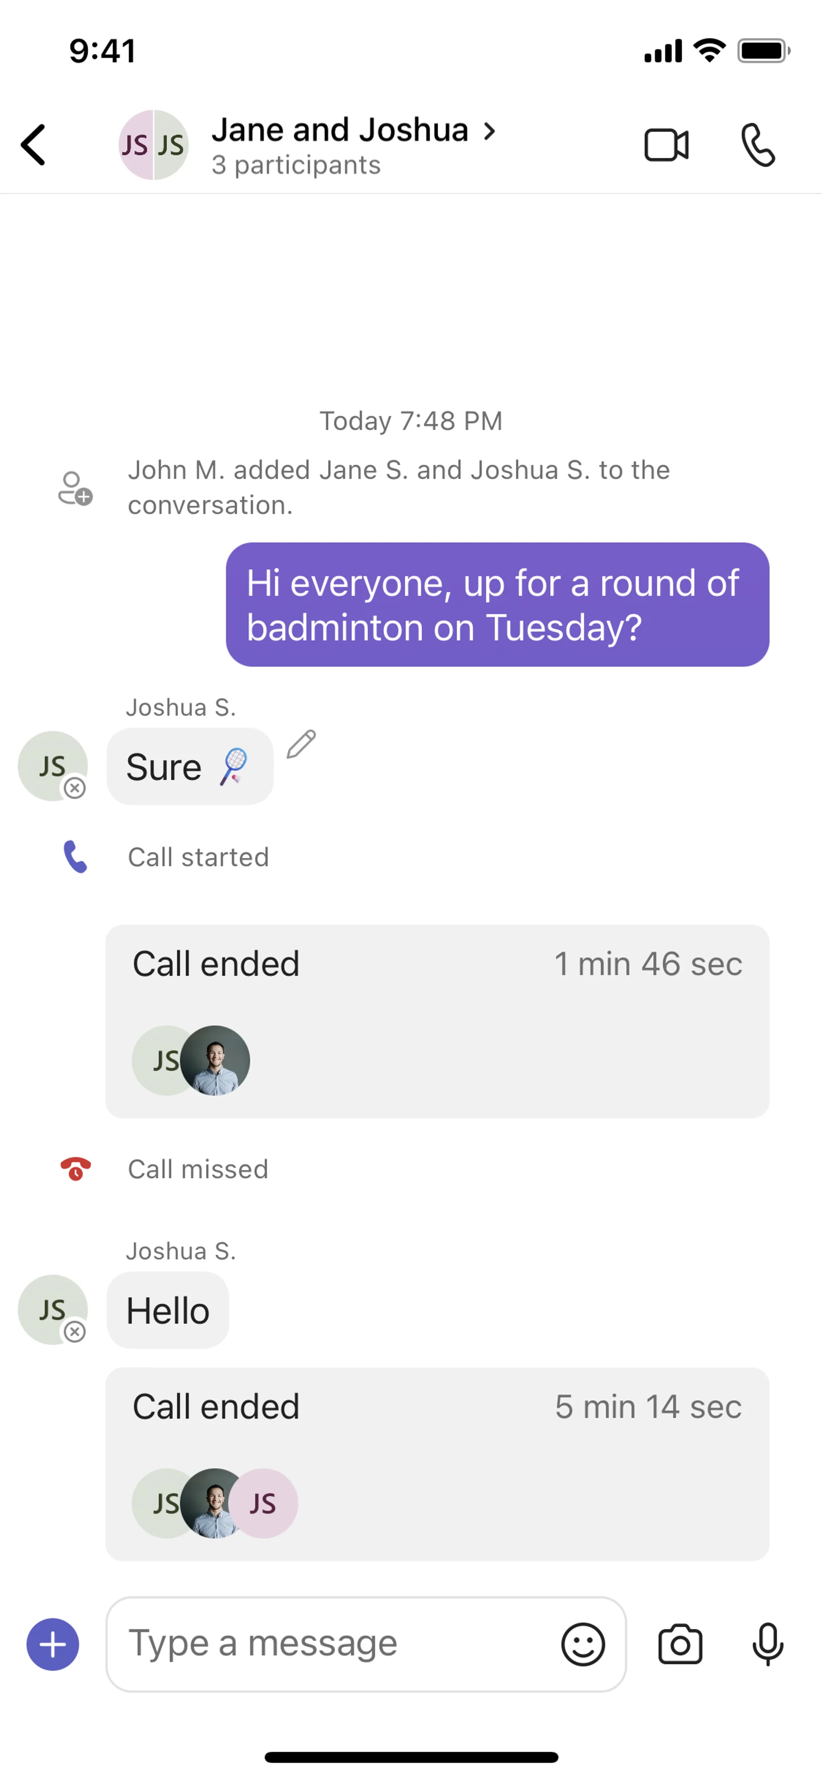Open the 3 participants list
Image resolution: width=822 pixels, height=1780 pixels.
[x=296, y=165]
